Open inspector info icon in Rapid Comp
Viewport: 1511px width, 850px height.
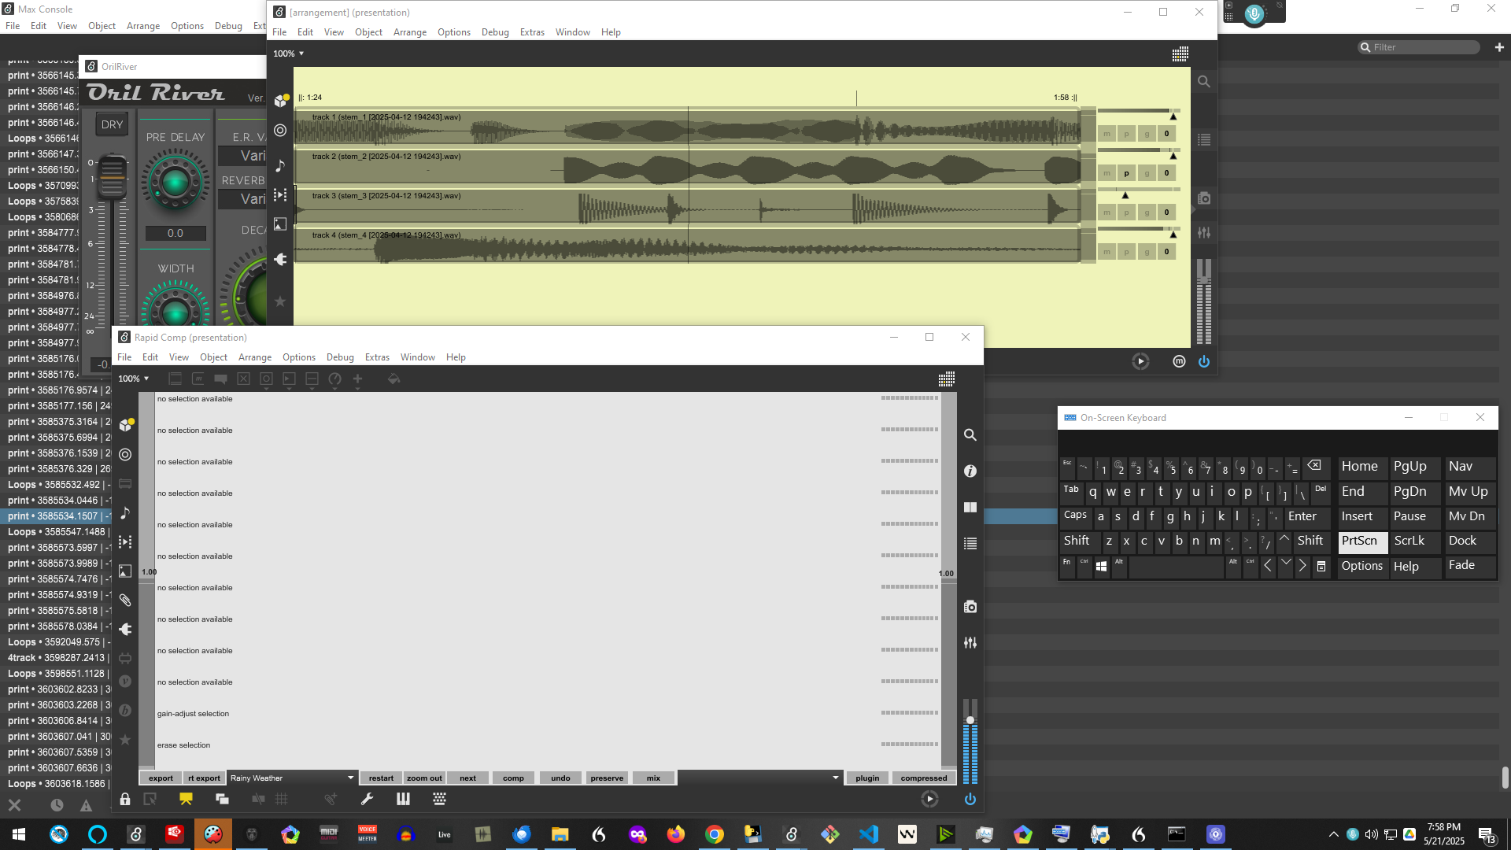970,471
